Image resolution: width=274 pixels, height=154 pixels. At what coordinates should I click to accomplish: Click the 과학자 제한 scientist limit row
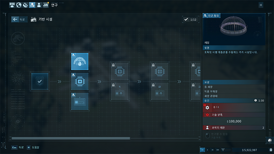(x=234, y=128)
